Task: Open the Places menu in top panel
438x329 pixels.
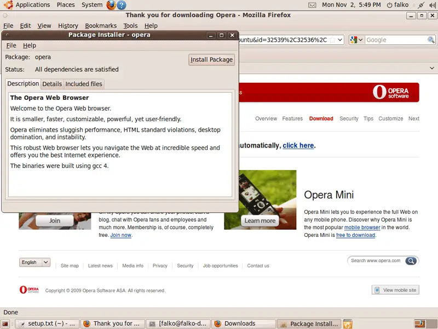Action: [66, 5]
